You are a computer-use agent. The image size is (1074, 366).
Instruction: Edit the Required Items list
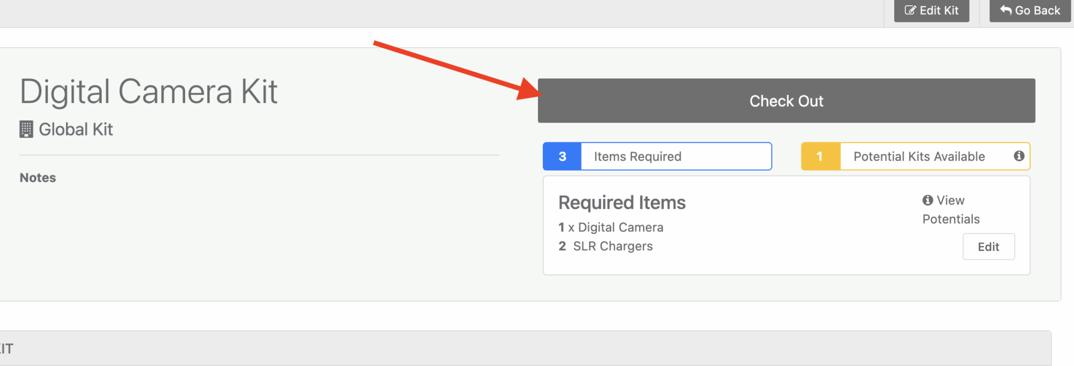pos(988,247)
